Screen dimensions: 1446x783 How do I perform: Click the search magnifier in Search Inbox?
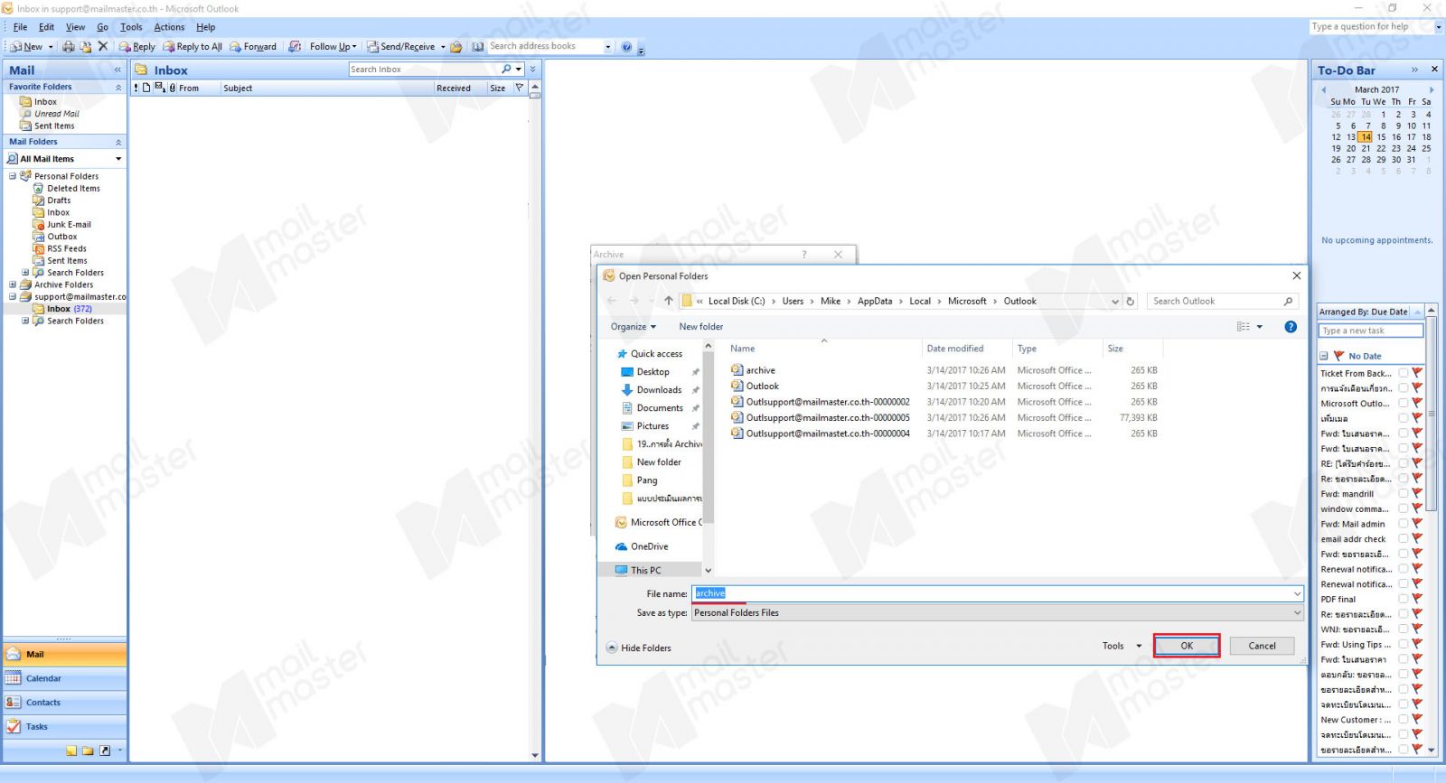pyautogui.click(x=507, y=69)
